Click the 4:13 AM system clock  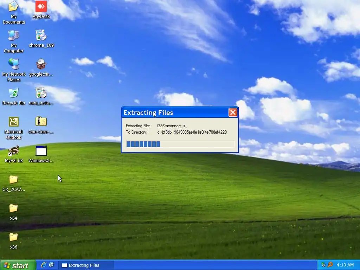(345, 265)
